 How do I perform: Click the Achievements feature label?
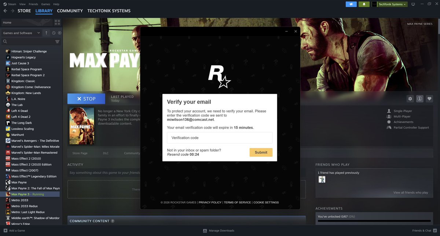click(x=403, y=122)
